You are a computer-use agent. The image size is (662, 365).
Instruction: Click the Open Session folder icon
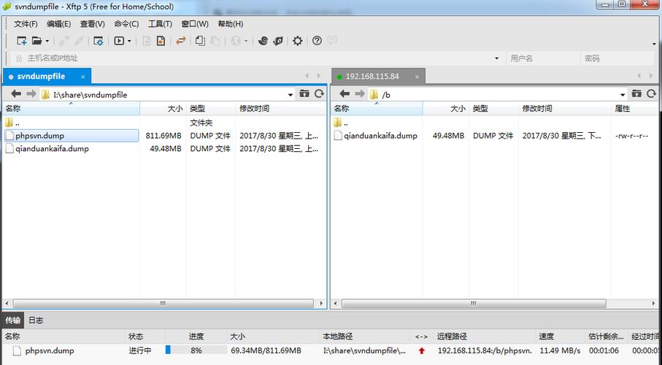point(37,41)
